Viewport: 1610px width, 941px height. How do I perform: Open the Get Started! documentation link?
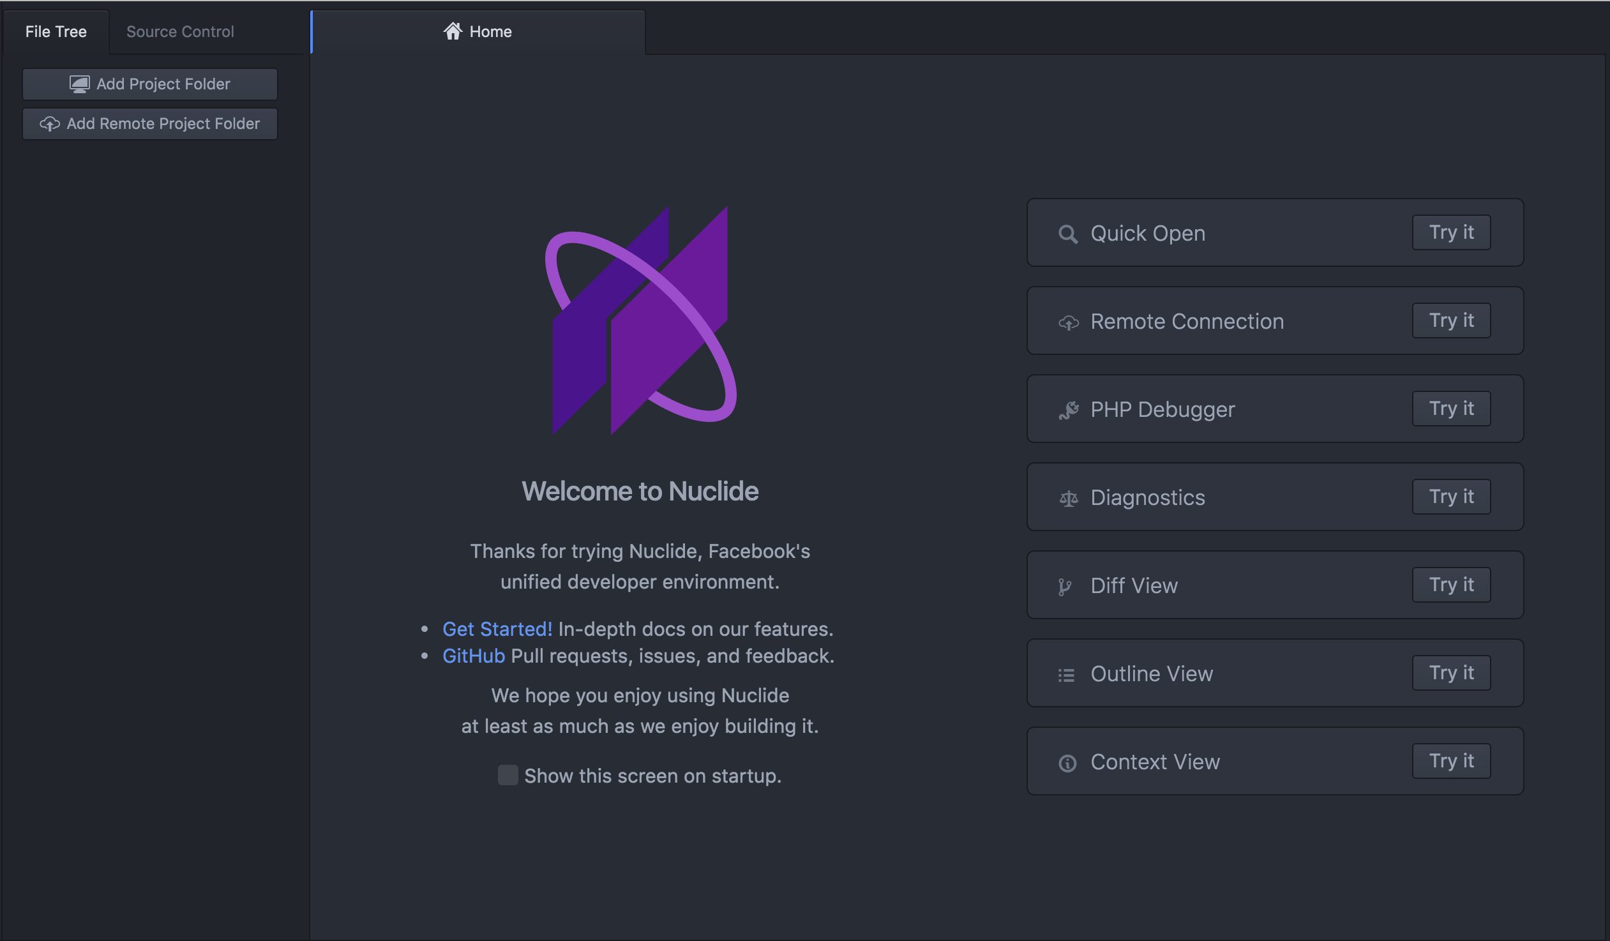[497, 629]
